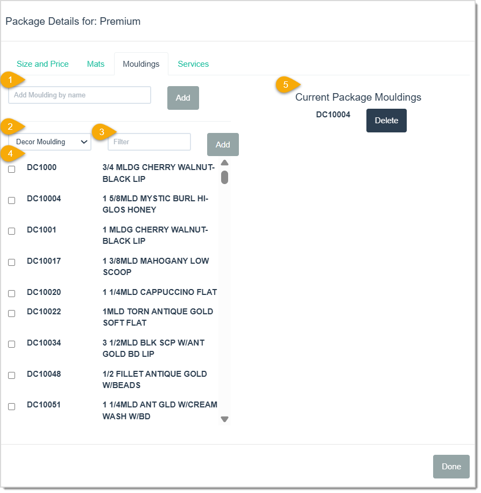
Task: Click Add beside the moulding name field
Action: click(x=183, y=97)
